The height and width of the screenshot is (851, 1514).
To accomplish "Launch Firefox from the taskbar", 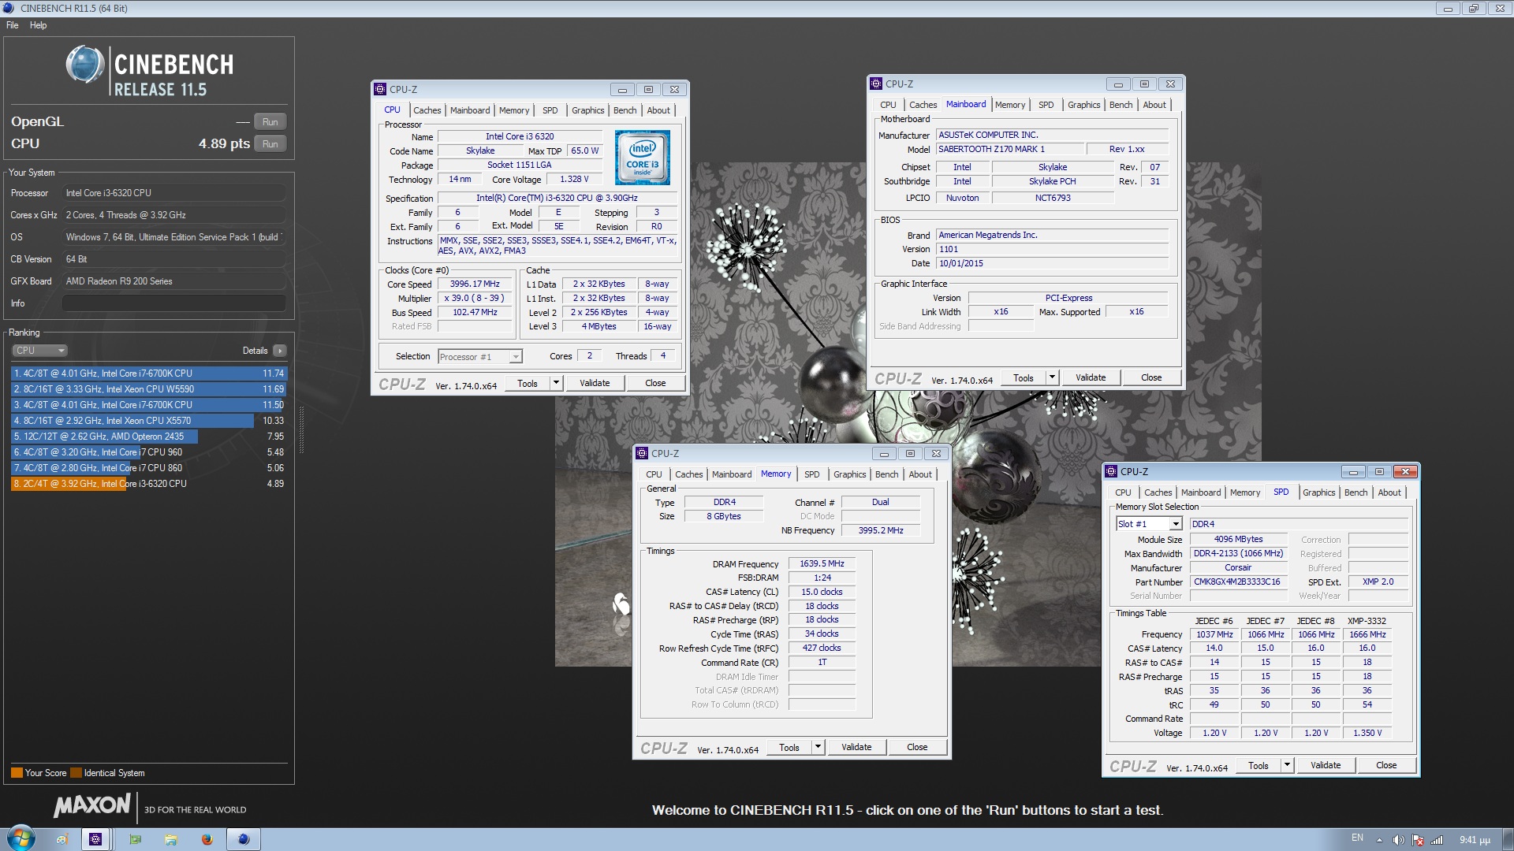I will pos(207,840).
